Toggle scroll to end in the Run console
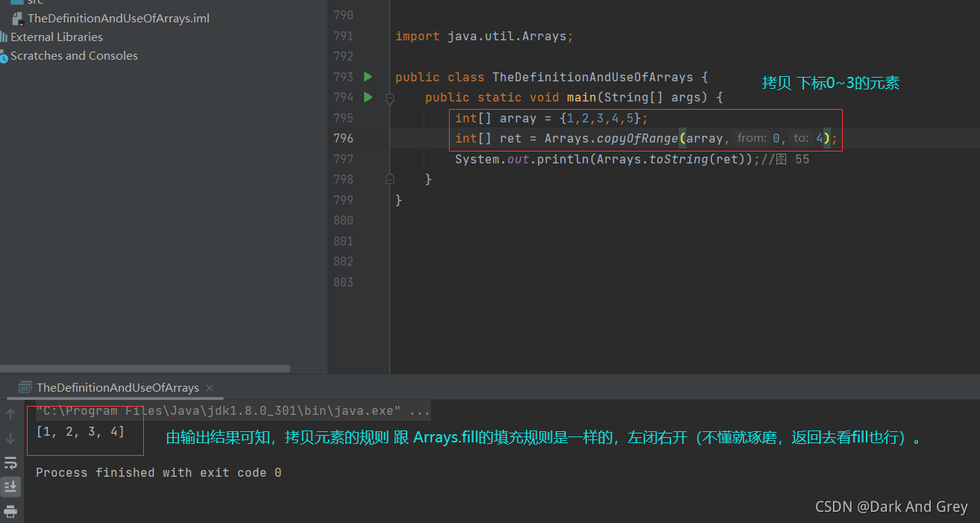The height and width of the screenshot is (523, 980). [x=10, y=487]
